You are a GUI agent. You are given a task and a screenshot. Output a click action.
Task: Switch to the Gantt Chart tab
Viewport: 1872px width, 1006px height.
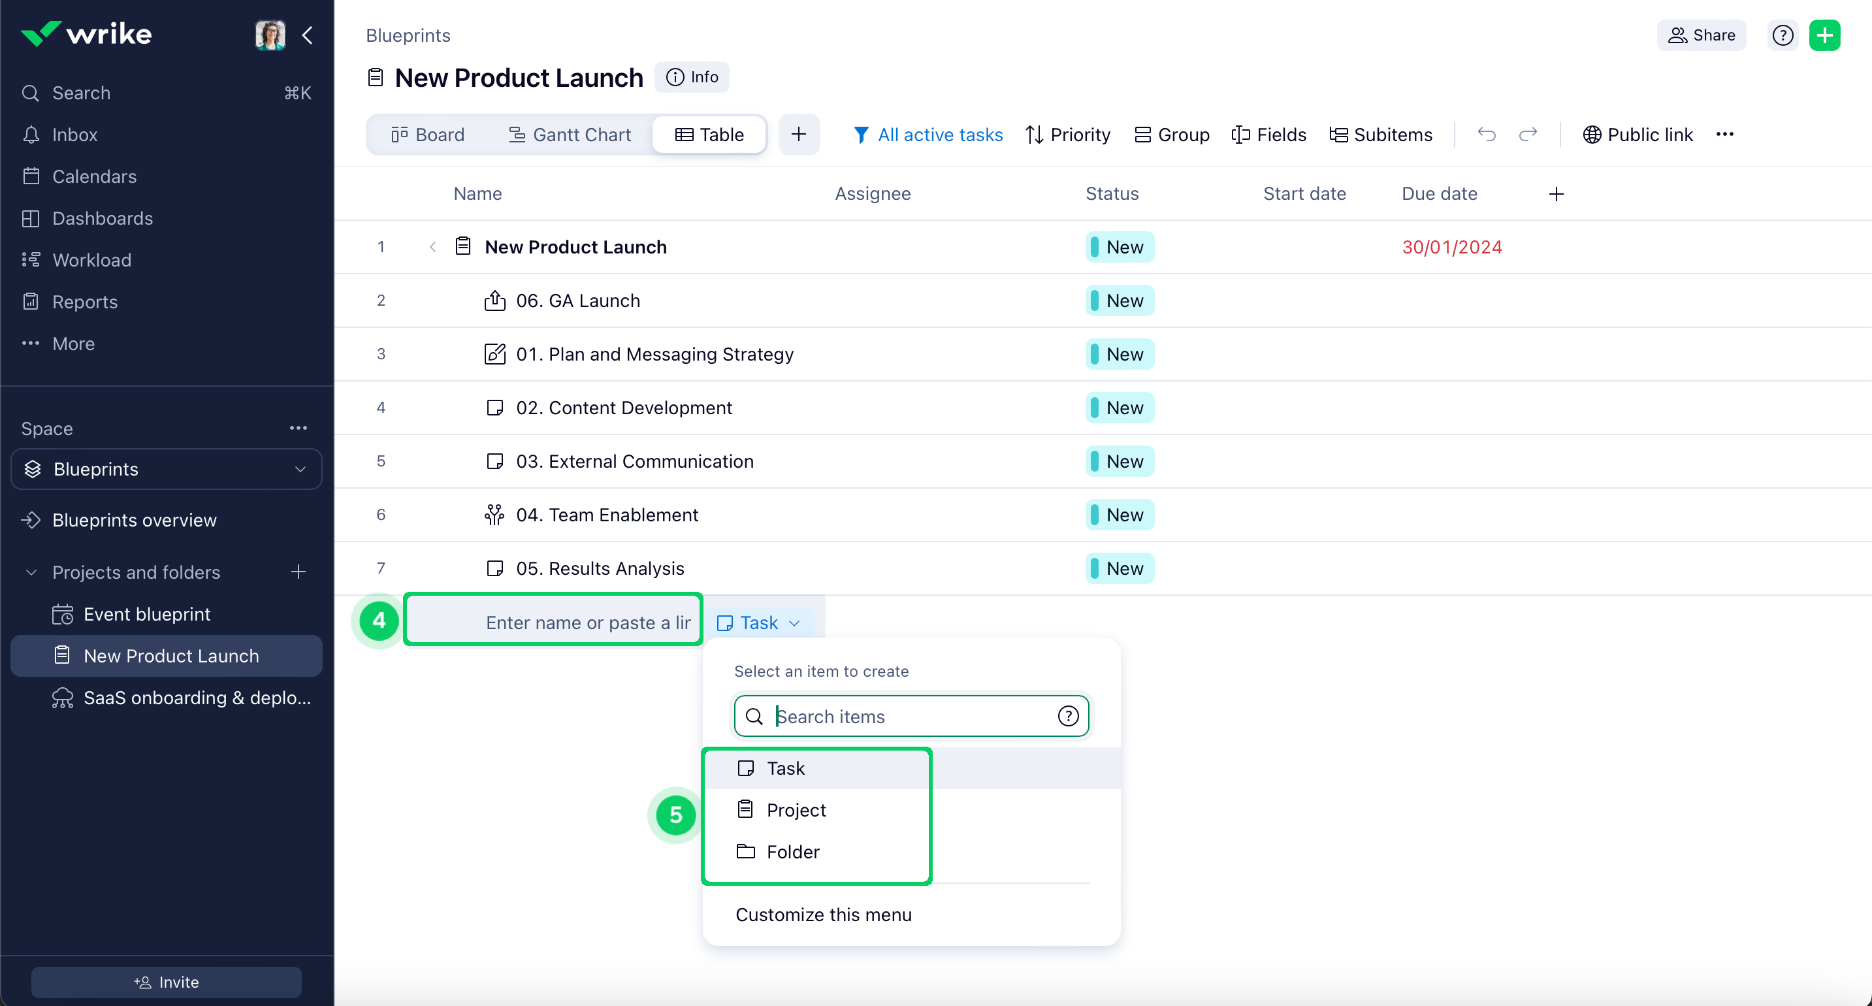(x=570, y=135)
